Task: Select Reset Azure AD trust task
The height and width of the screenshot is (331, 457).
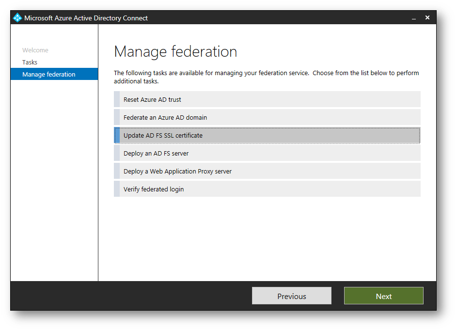Action: pyautogui.click(x=267, y=99)
